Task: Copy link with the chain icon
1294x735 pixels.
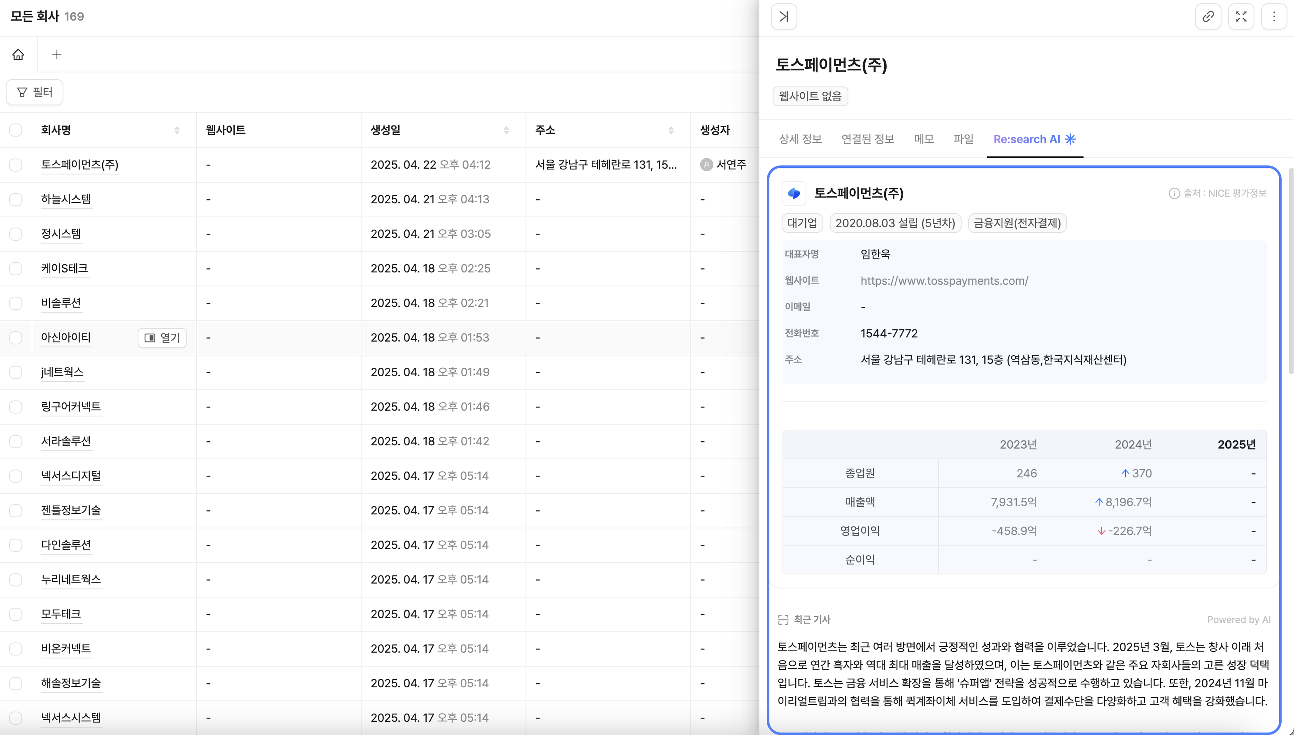Action: pyautogui.click(x=1208, y=16)
